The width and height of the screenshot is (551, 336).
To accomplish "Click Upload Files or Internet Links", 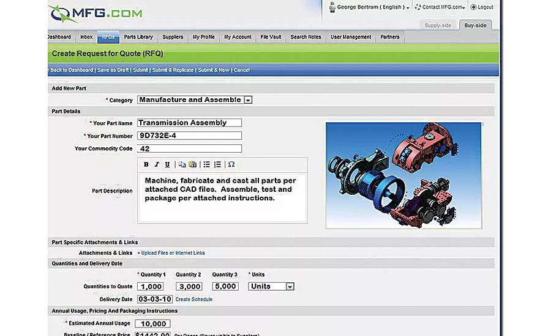I will pos(171,253).
